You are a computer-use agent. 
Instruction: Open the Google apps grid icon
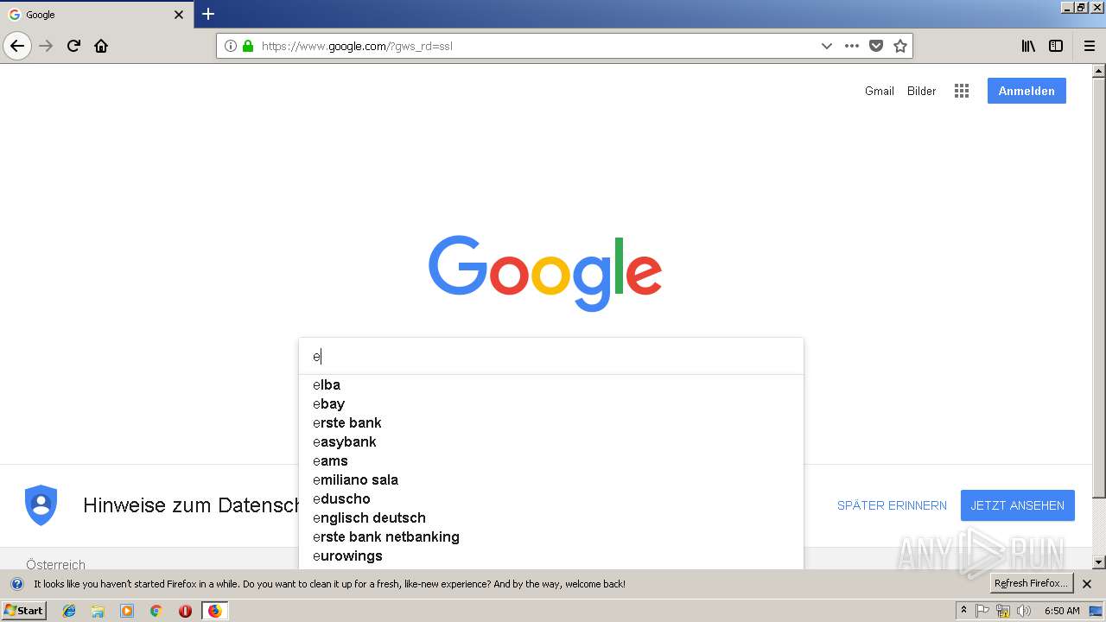(x=962, y=91)
